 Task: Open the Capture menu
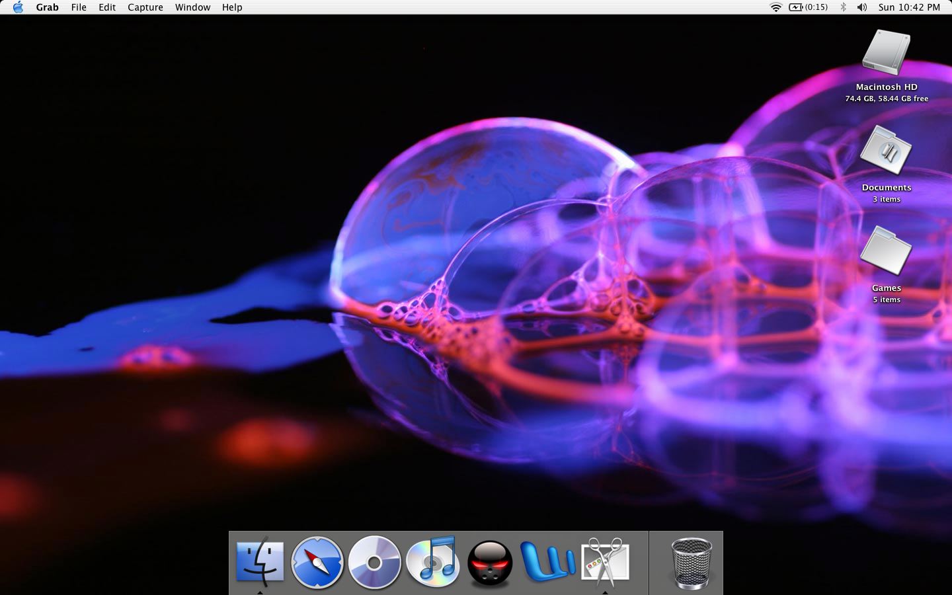coord(145,7)
